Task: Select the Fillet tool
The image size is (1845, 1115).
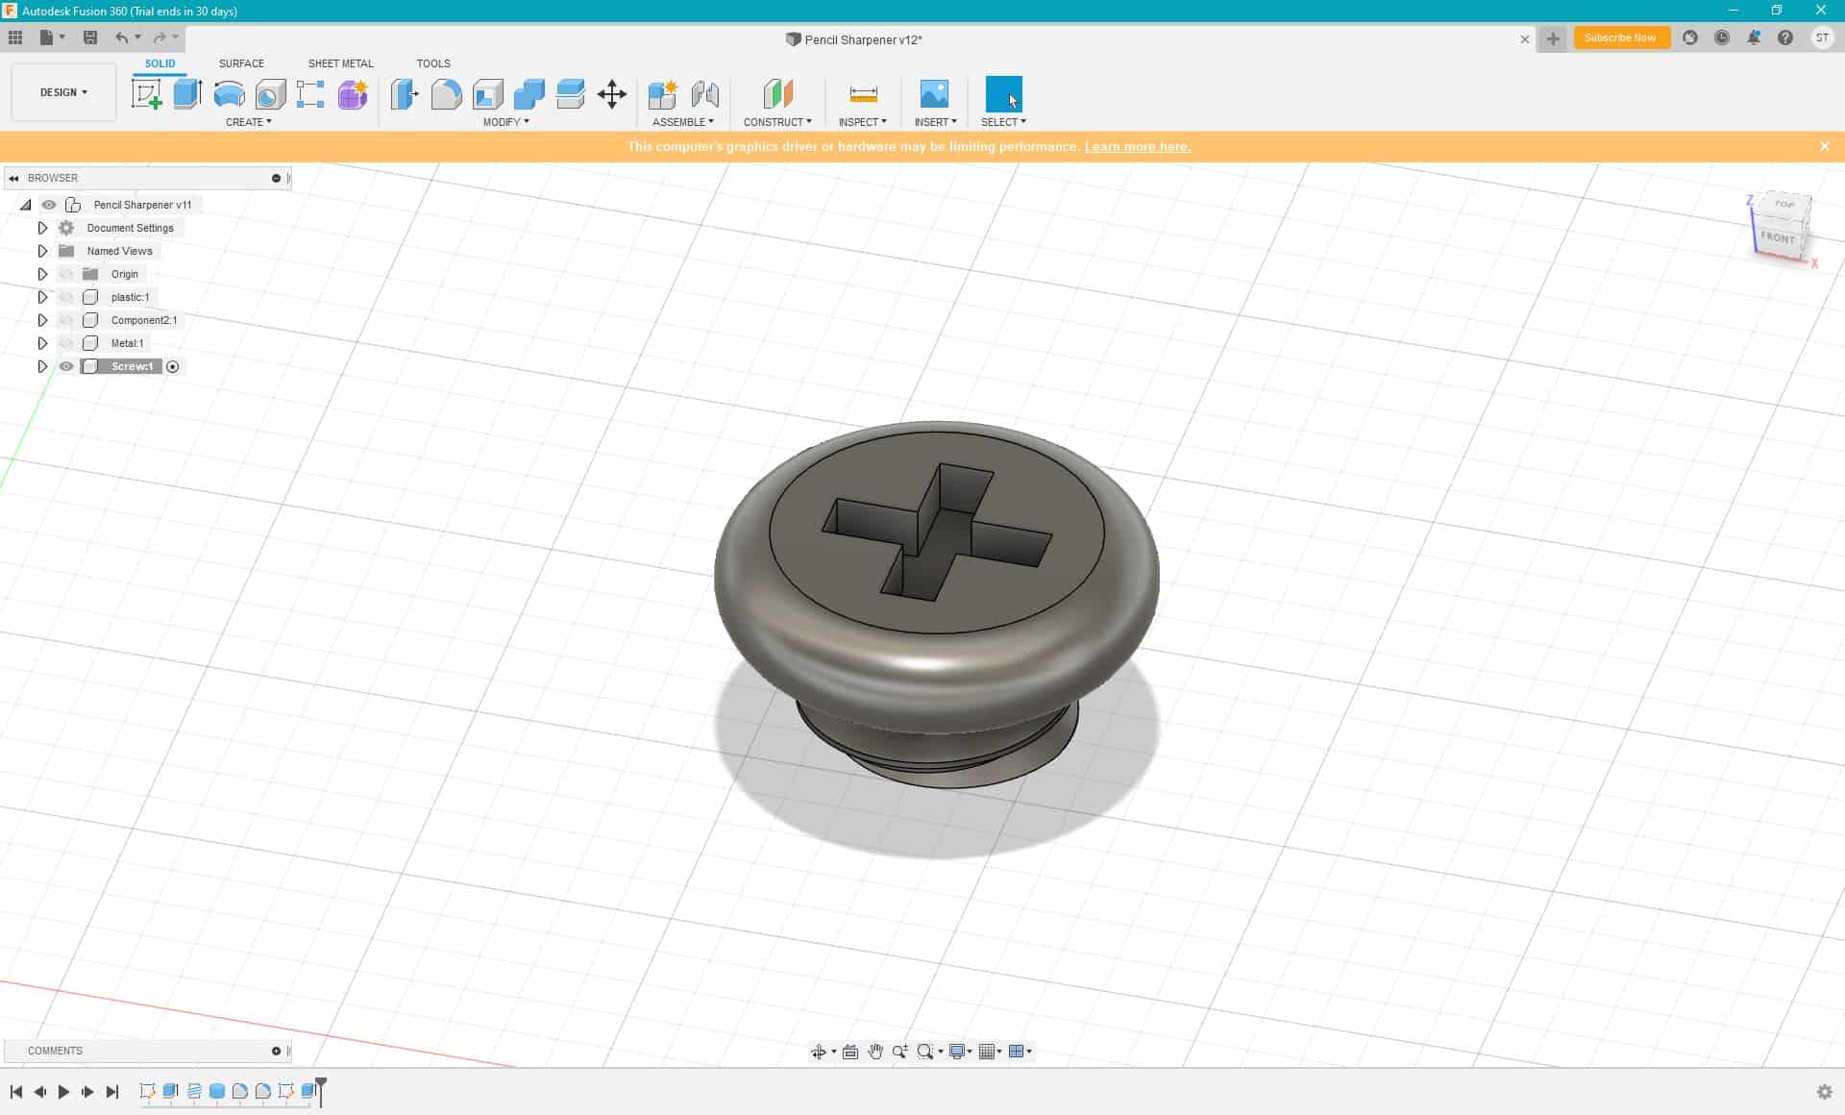Action: click(446, 94)
